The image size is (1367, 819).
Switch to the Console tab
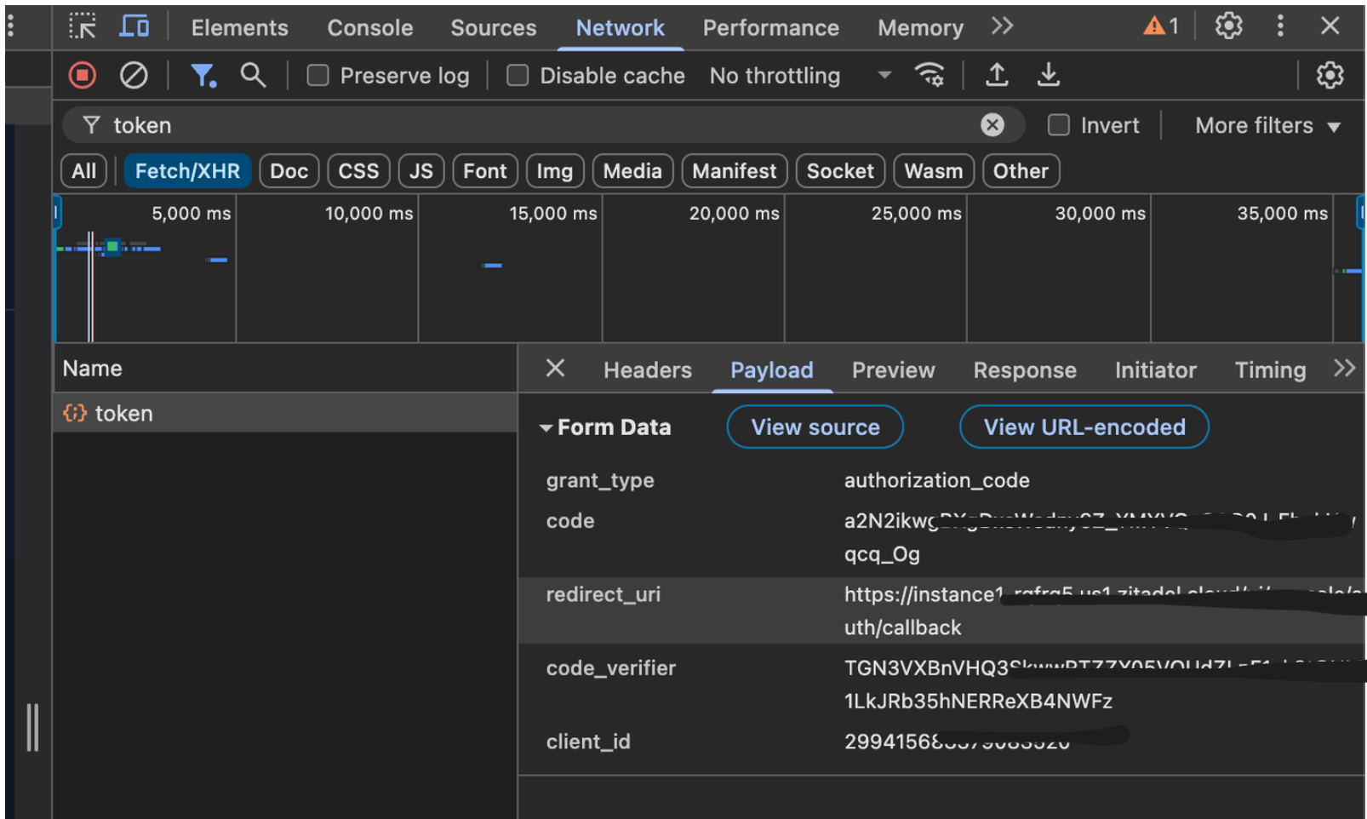click(x=370, y=27)
